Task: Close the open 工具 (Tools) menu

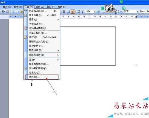Action: click(29, 7)
